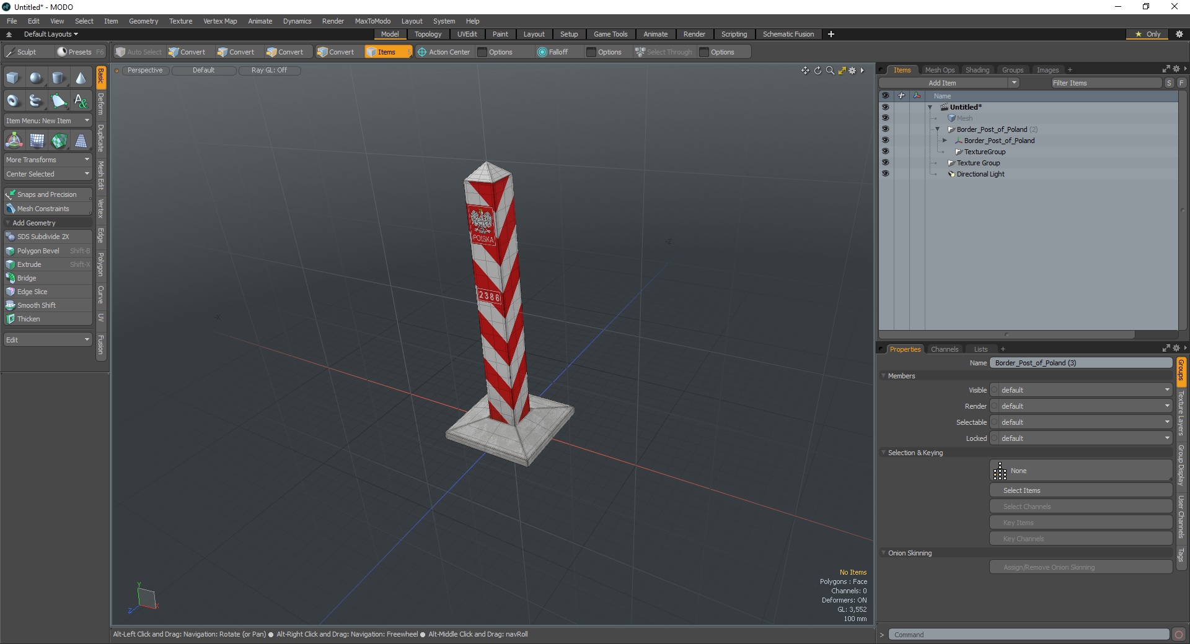The image size is (1190, 644).
Task: Activate the Transform gizmo tool
Action: 14,141
